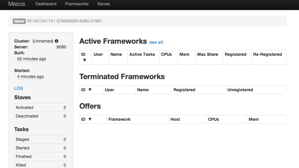Sort Active Frameworks by Max Share
Image resolution: width=299 pixels, height=168 pixels.
click(208, 54)
